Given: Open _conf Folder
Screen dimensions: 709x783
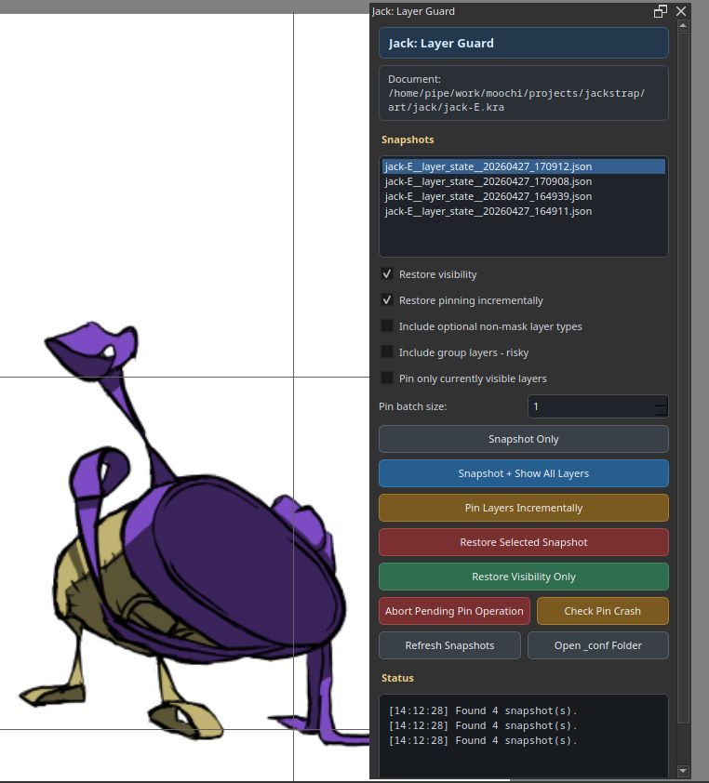Looking at the screenshot, I should pos(598,645).
